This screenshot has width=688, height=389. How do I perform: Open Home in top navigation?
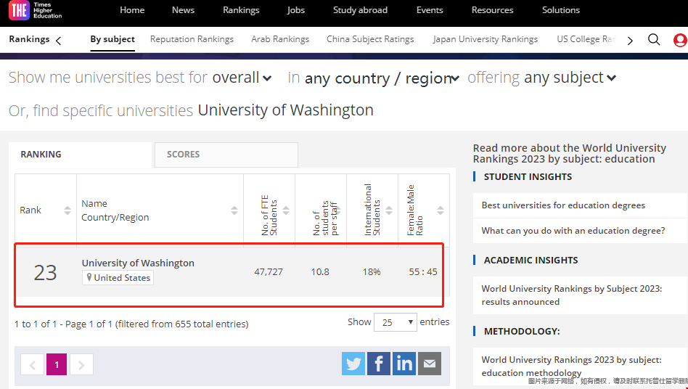point(132,10)
